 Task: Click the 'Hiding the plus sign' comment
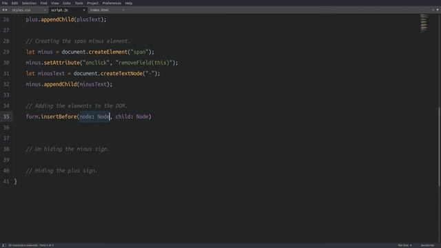click(61, 171)
